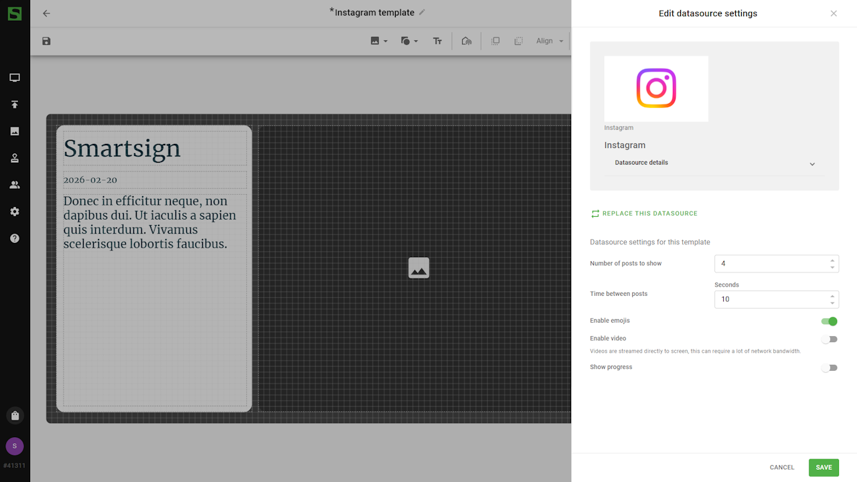
Task: Open the users sidebar icon
Action: click(15, 185)
